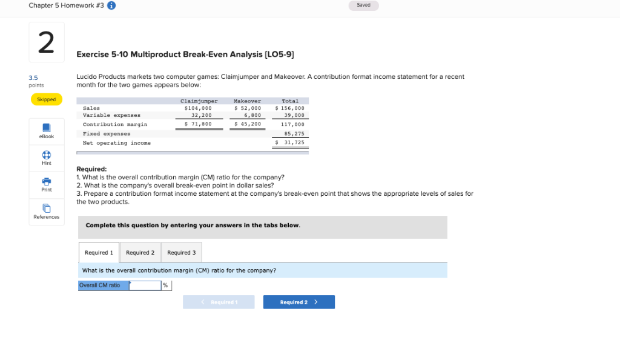
Task: Click Claimjumper contribution margin $ 71,800
Action: [198, 124]
